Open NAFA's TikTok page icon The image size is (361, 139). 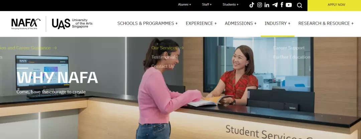click(x=252, y=5)
